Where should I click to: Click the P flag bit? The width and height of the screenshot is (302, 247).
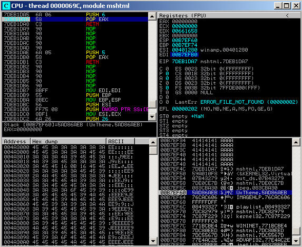coord(167,74)
